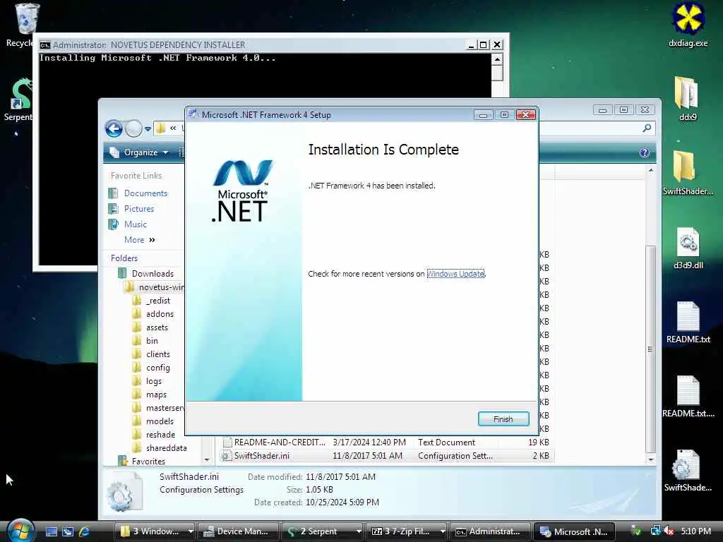Select the assets folder in tree
Viewport: 723px width, 542px height.
[150, 327]
